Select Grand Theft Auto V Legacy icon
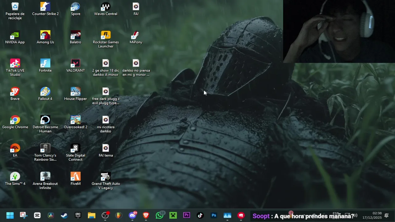This screenshot has height=222, width=395. click(106, 181)
